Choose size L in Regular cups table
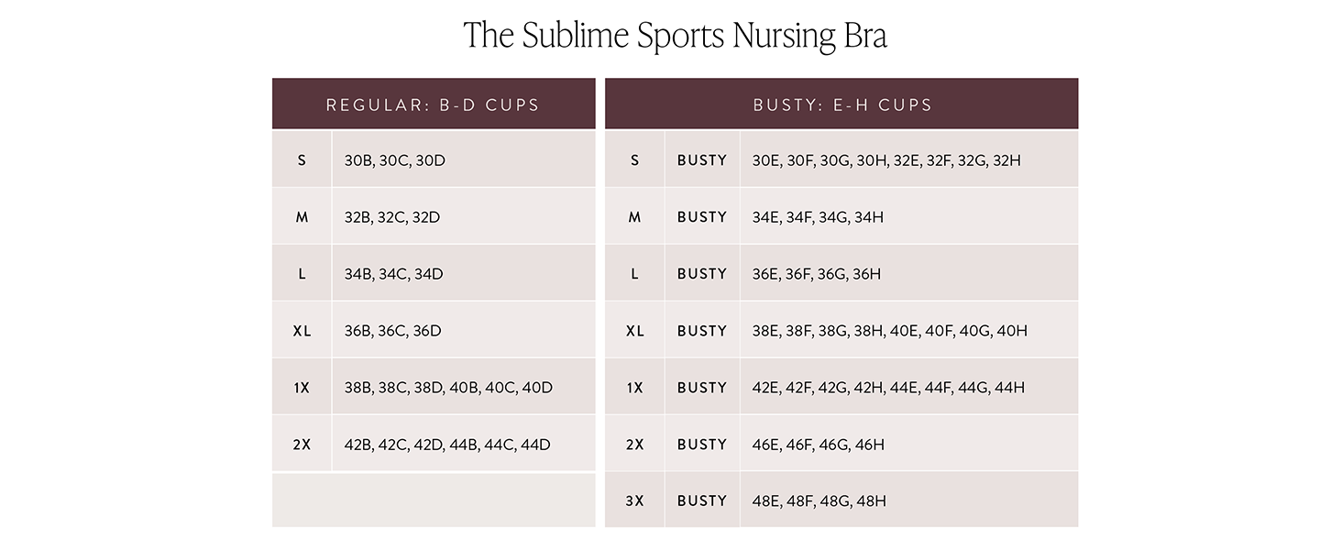 (302, 274)
